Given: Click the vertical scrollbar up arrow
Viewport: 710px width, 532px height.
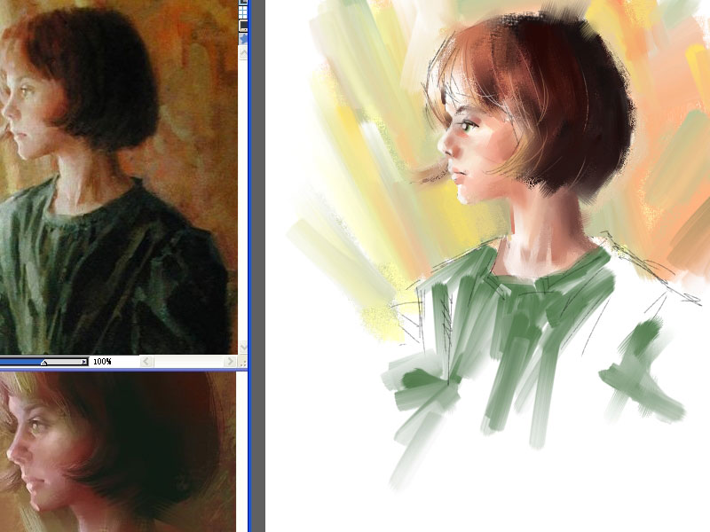Looking at the screenshot, I should coord(243,53).
